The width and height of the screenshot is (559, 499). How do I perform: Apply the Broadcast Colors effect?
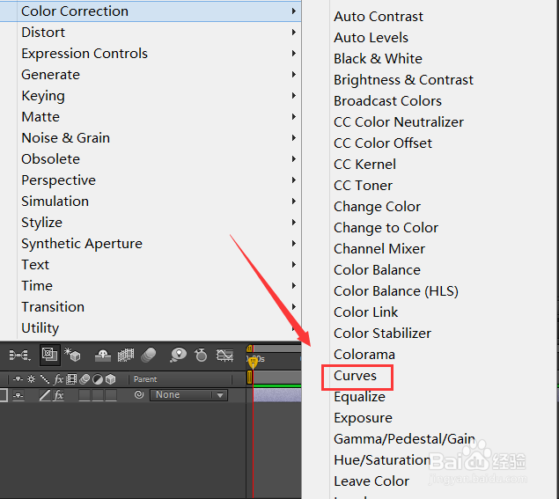[x=387, y=101]
